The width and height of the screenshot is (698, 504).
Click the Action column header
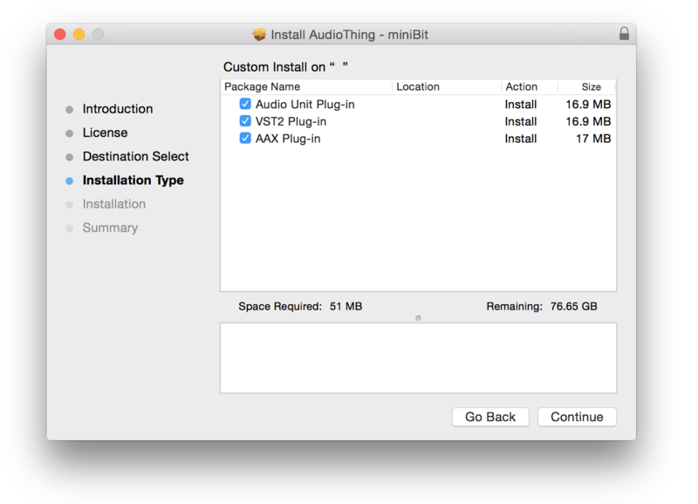pyautogui.click(x=522, y=87)
